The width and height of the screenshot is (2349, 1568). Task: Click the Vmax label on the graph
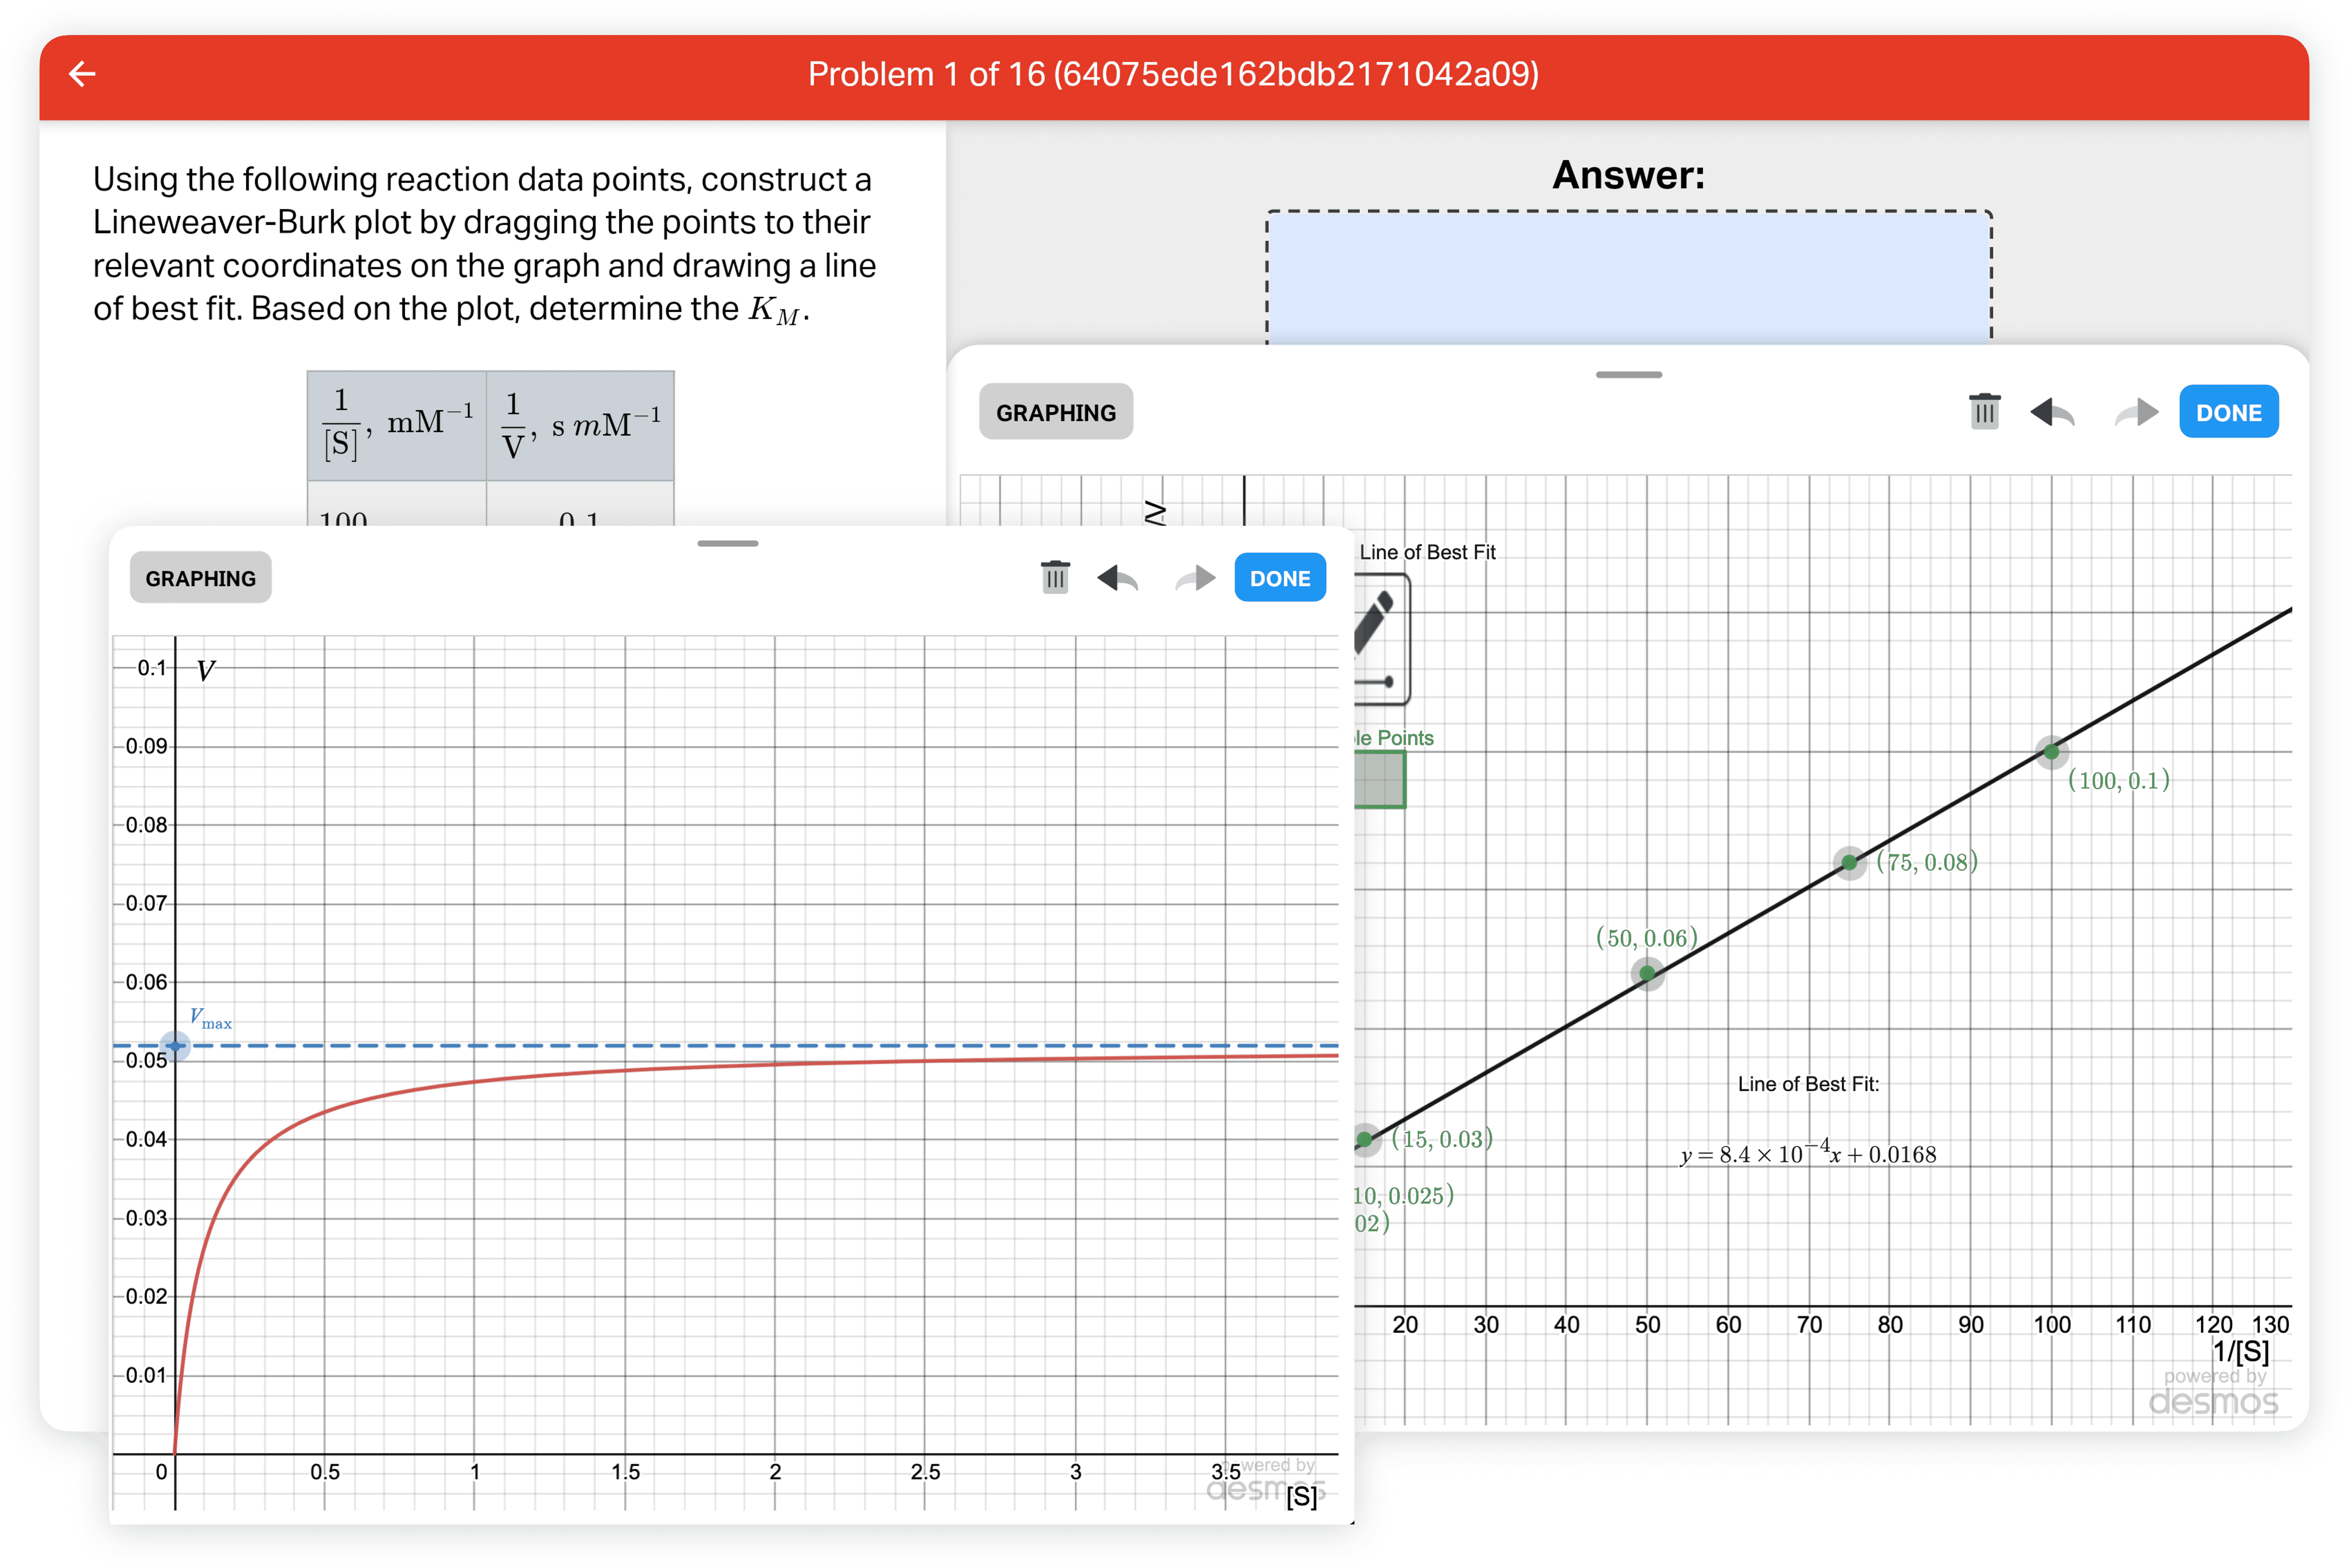point(210,1018)
